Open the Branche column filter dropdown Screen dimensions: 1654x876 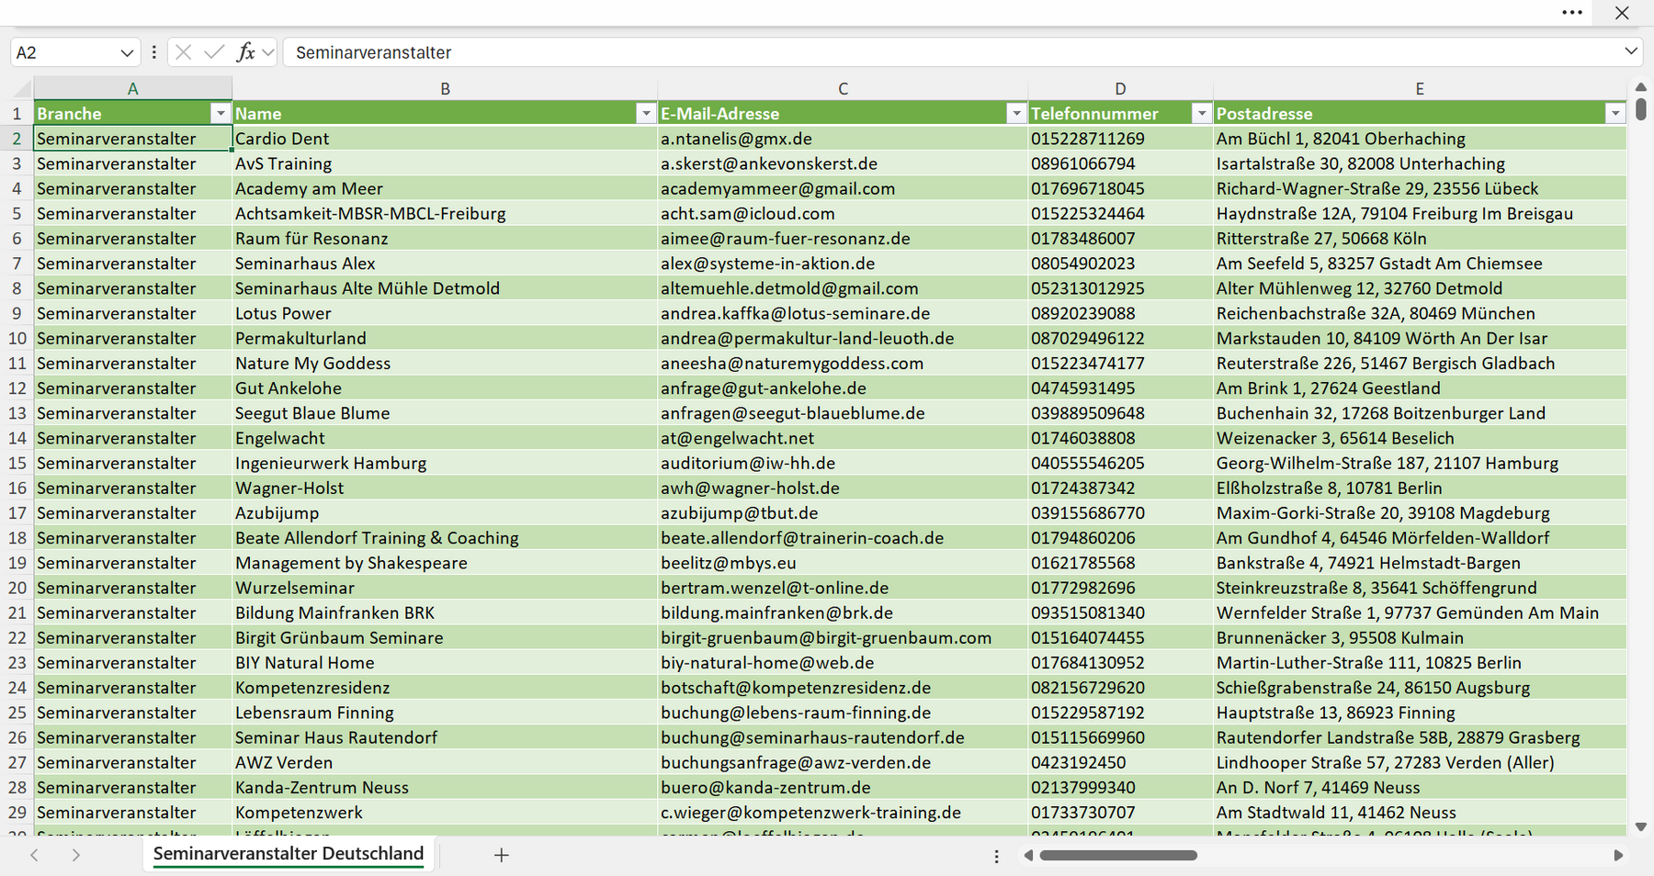220,114
